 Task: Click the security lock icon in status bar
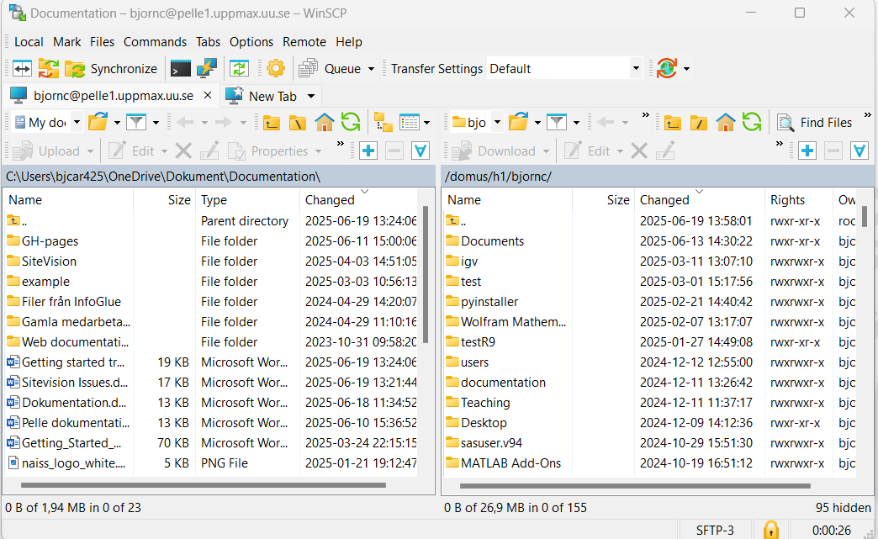(770, 530)
